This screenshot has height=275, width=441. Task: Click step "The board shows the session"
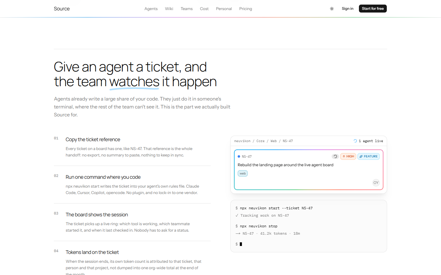pyautogui.click(x=97, y=215)
